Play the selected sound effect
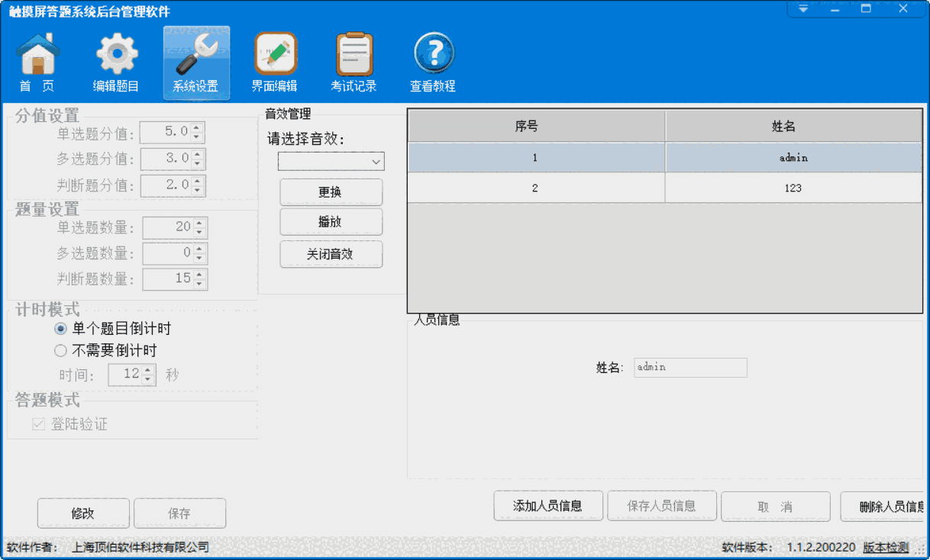 point(331,222)
